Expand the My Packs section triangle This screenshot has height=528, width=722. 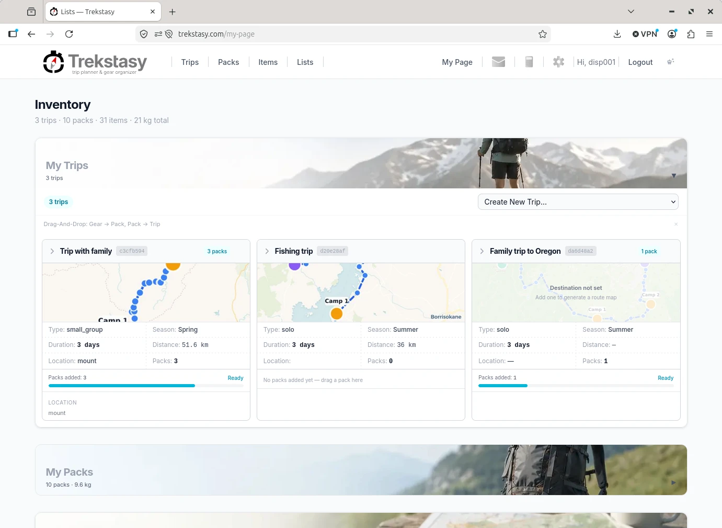click(x=674, y=482)
